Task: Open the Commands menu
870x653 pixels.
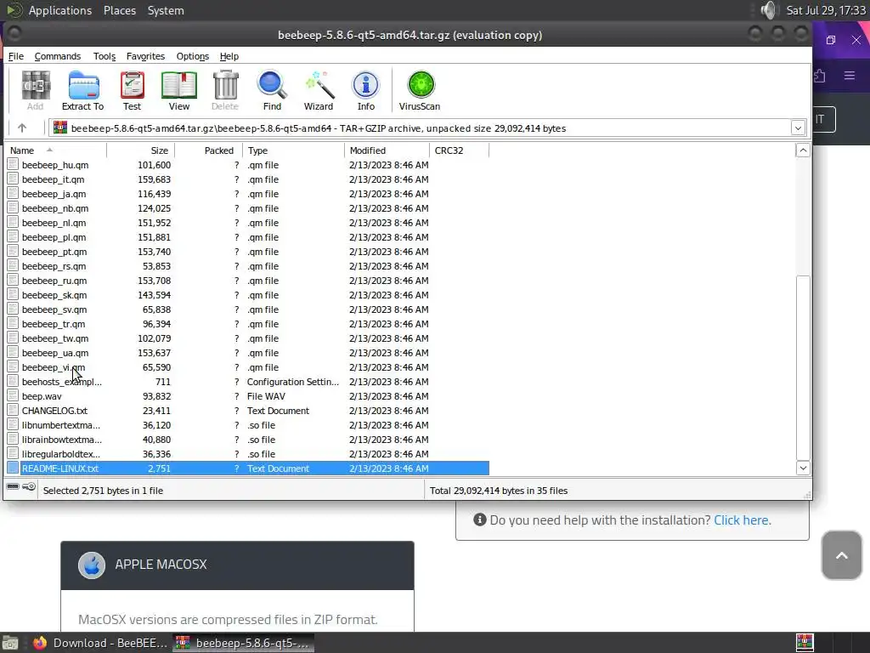Action: click(58, 56)
